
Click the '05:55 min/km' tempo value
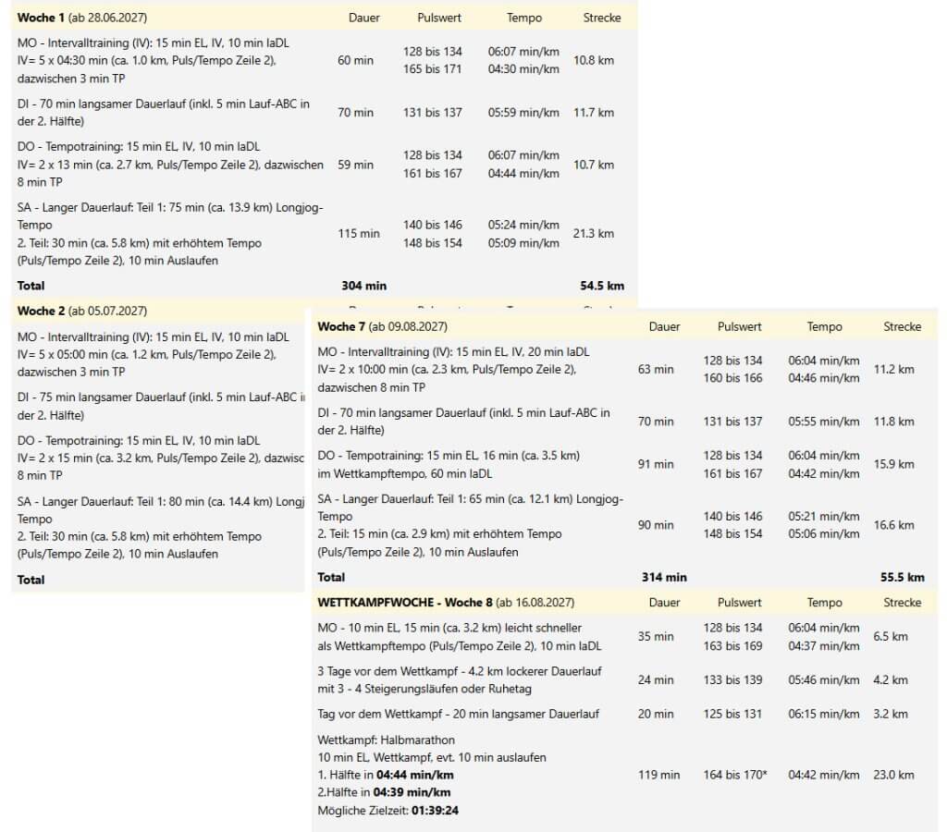[824, 422]
